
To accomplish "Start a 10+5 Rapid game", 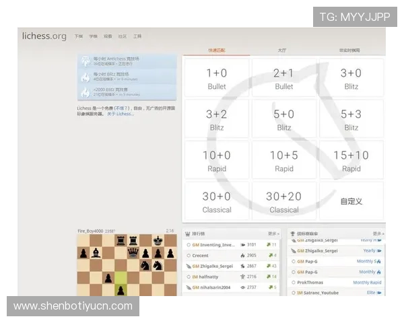I will (284, 160).
